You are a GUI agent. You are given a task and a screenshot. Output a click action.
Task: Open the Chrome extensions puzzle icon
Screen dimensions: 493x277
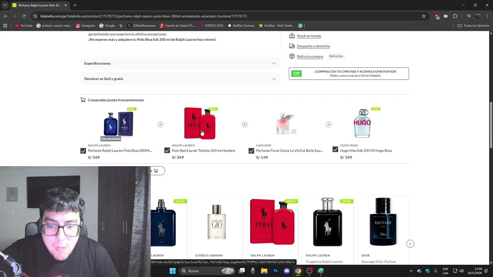[x=455, y=16]
